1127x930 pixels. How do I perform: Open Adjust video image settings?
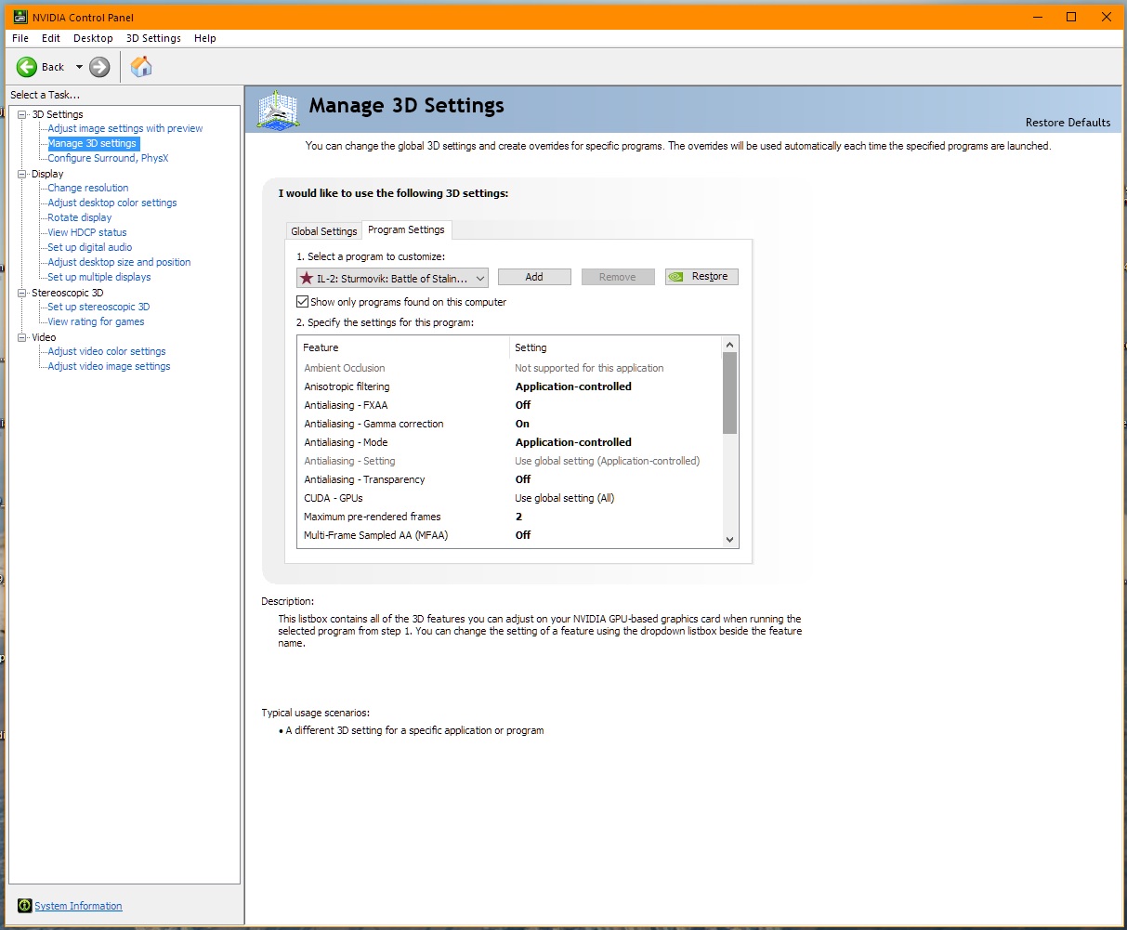click(109, 366)
